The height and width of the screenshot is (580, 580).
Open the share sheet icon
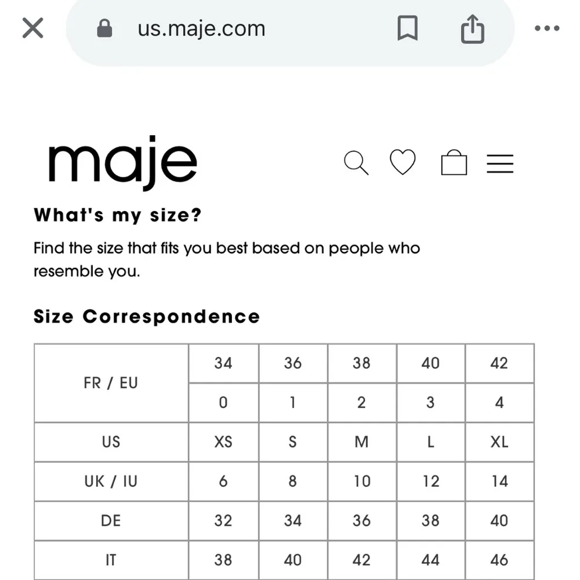coord(472,28)
